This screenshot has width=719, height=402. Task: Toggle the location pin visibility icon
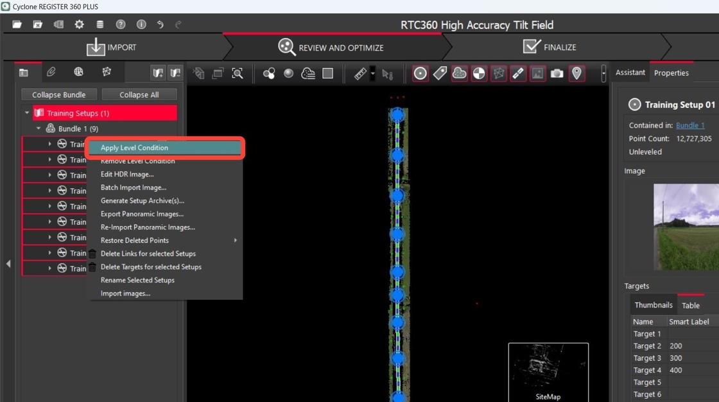(577, 73)
